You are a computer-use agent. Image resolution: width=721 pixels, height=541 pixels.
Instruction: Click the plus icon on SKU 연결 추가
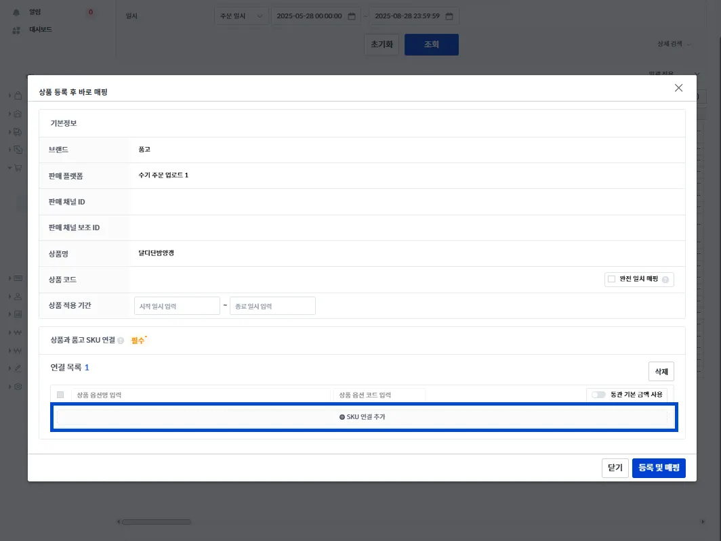pos(342,417)
